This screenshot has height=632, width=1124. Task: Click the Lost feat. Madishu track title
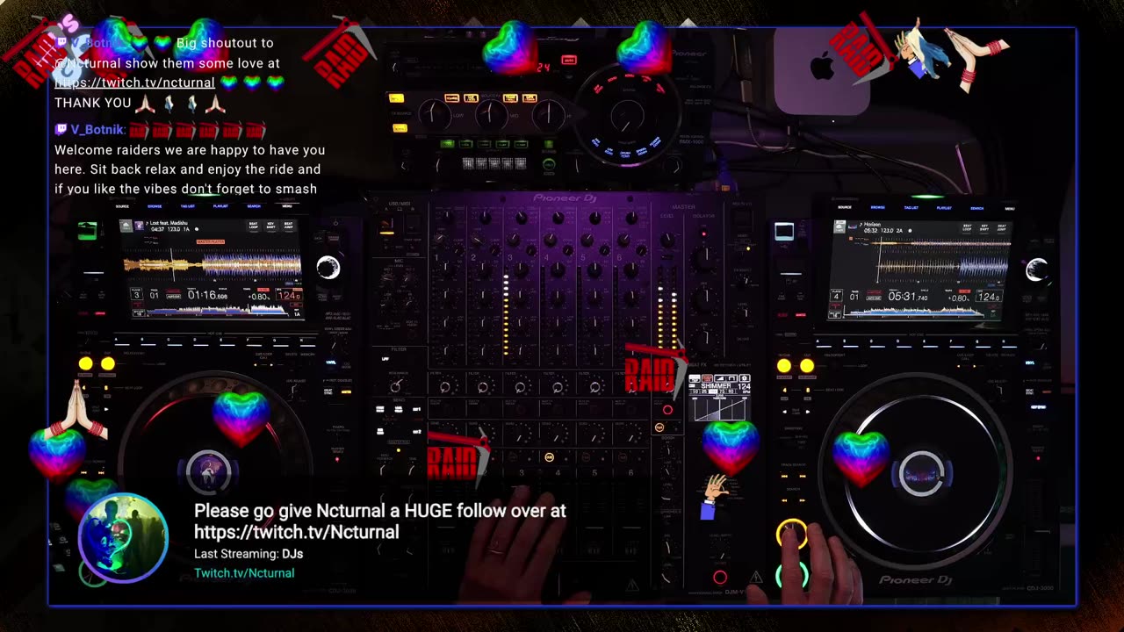point(169,223)
